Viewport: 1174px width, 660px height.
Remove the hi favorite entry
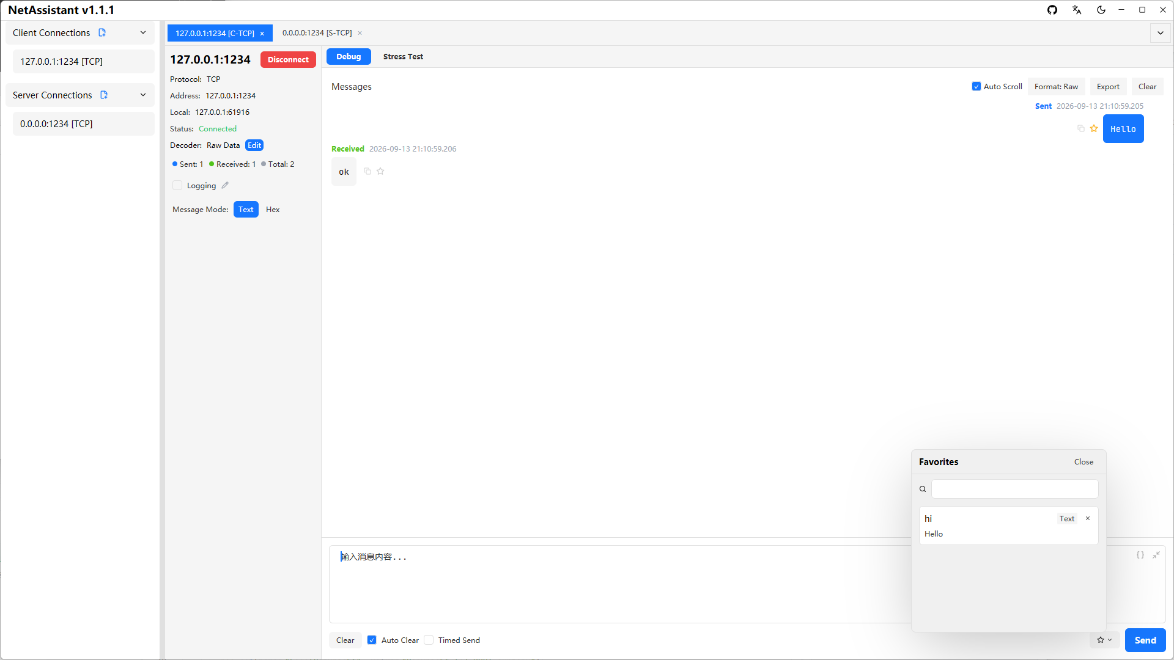coord(1088,518)
